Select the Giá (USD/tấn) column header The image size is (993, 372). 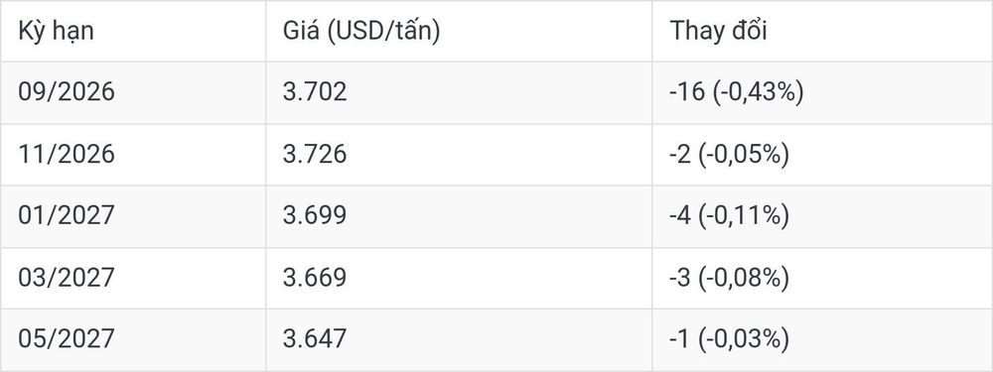pyautogui.click(x=361, y=31)
